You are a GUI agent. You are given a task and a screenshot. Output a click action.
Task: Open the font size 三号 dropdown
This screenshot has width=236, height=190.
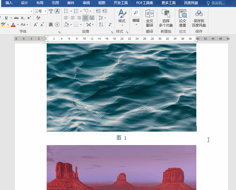[45, 11]
